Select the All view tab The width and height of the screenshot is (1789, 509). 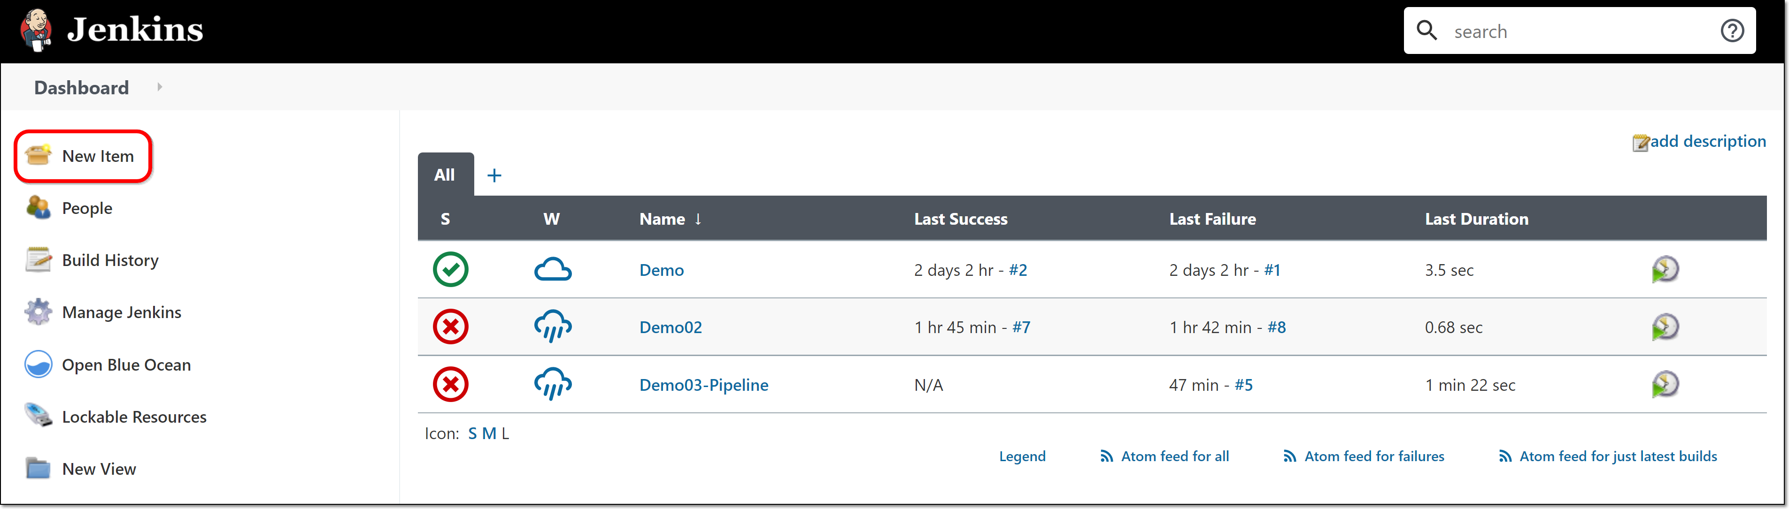click(x=445, y=175)
